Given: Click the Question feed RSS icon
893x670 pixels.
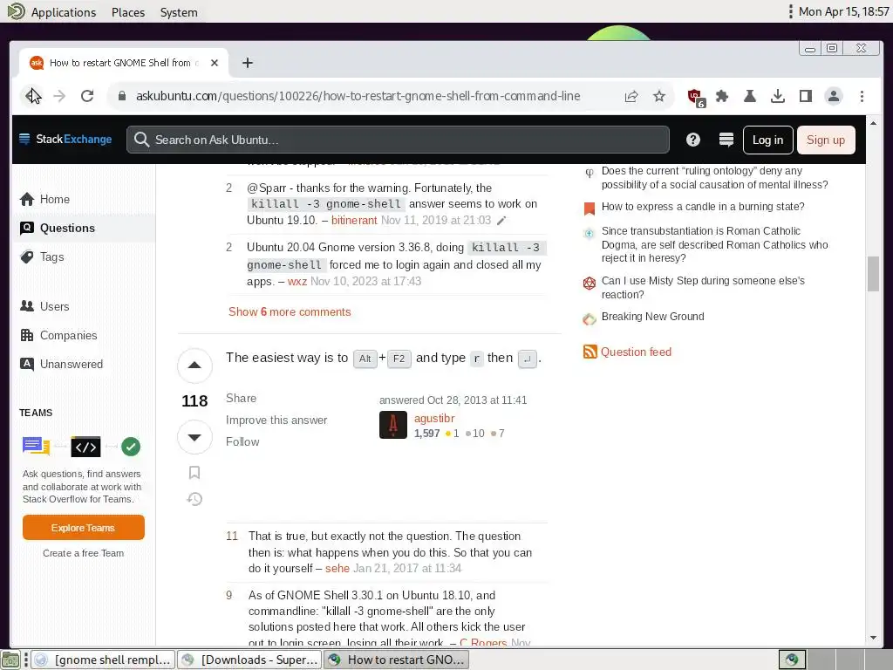Looking at the screenshot, I should [x=590, y=352].
